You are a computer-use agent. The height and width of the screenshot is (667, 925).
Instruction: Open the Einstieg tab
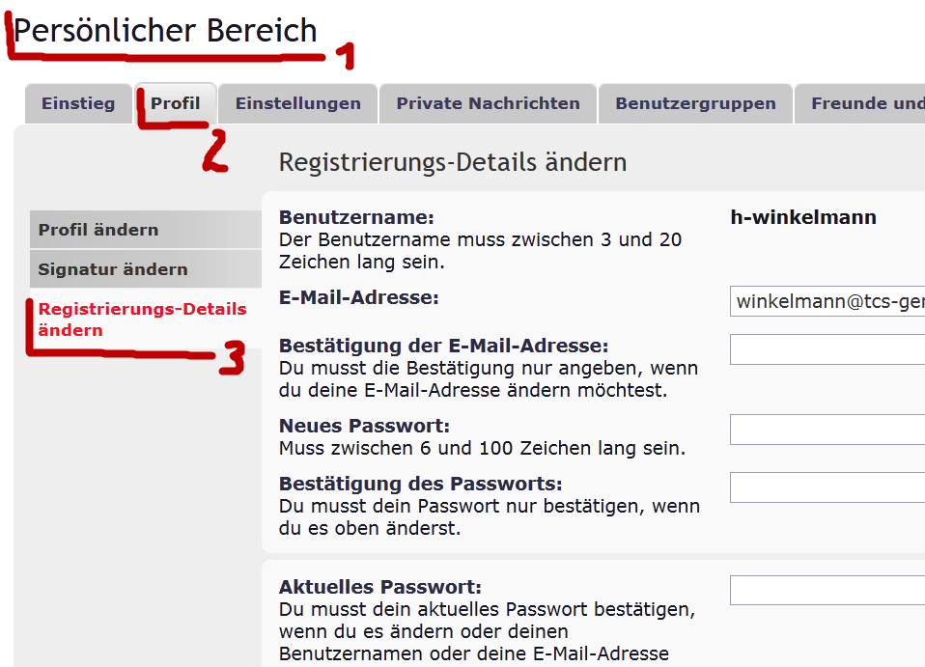(x=77, y=103)
